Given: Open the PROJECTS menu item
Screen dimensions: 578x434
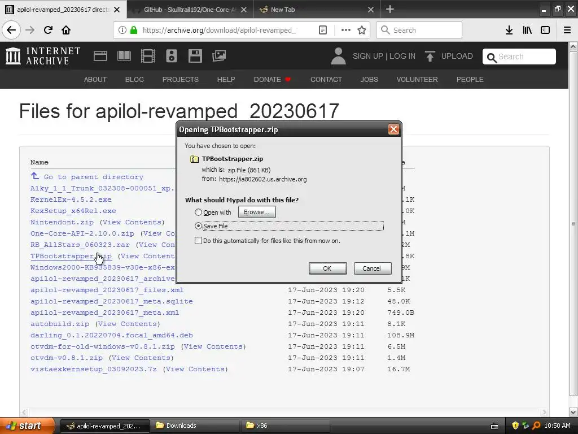Looking at the screenshot, I should (x=180, y=79).
